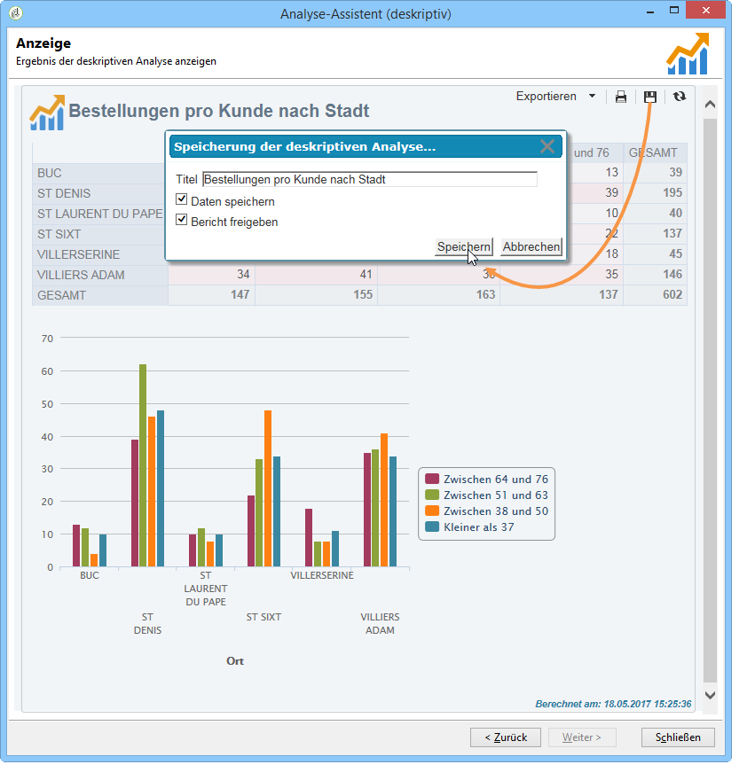
Task: Click the column total value 147
Action: point(240,294)
